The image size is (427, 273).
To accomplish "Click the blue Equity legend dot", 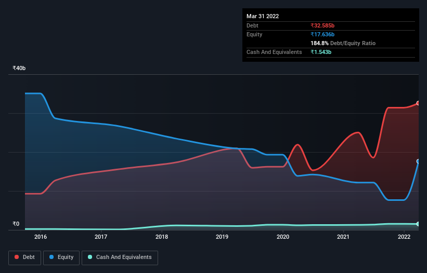I will (x=51, y=257).
